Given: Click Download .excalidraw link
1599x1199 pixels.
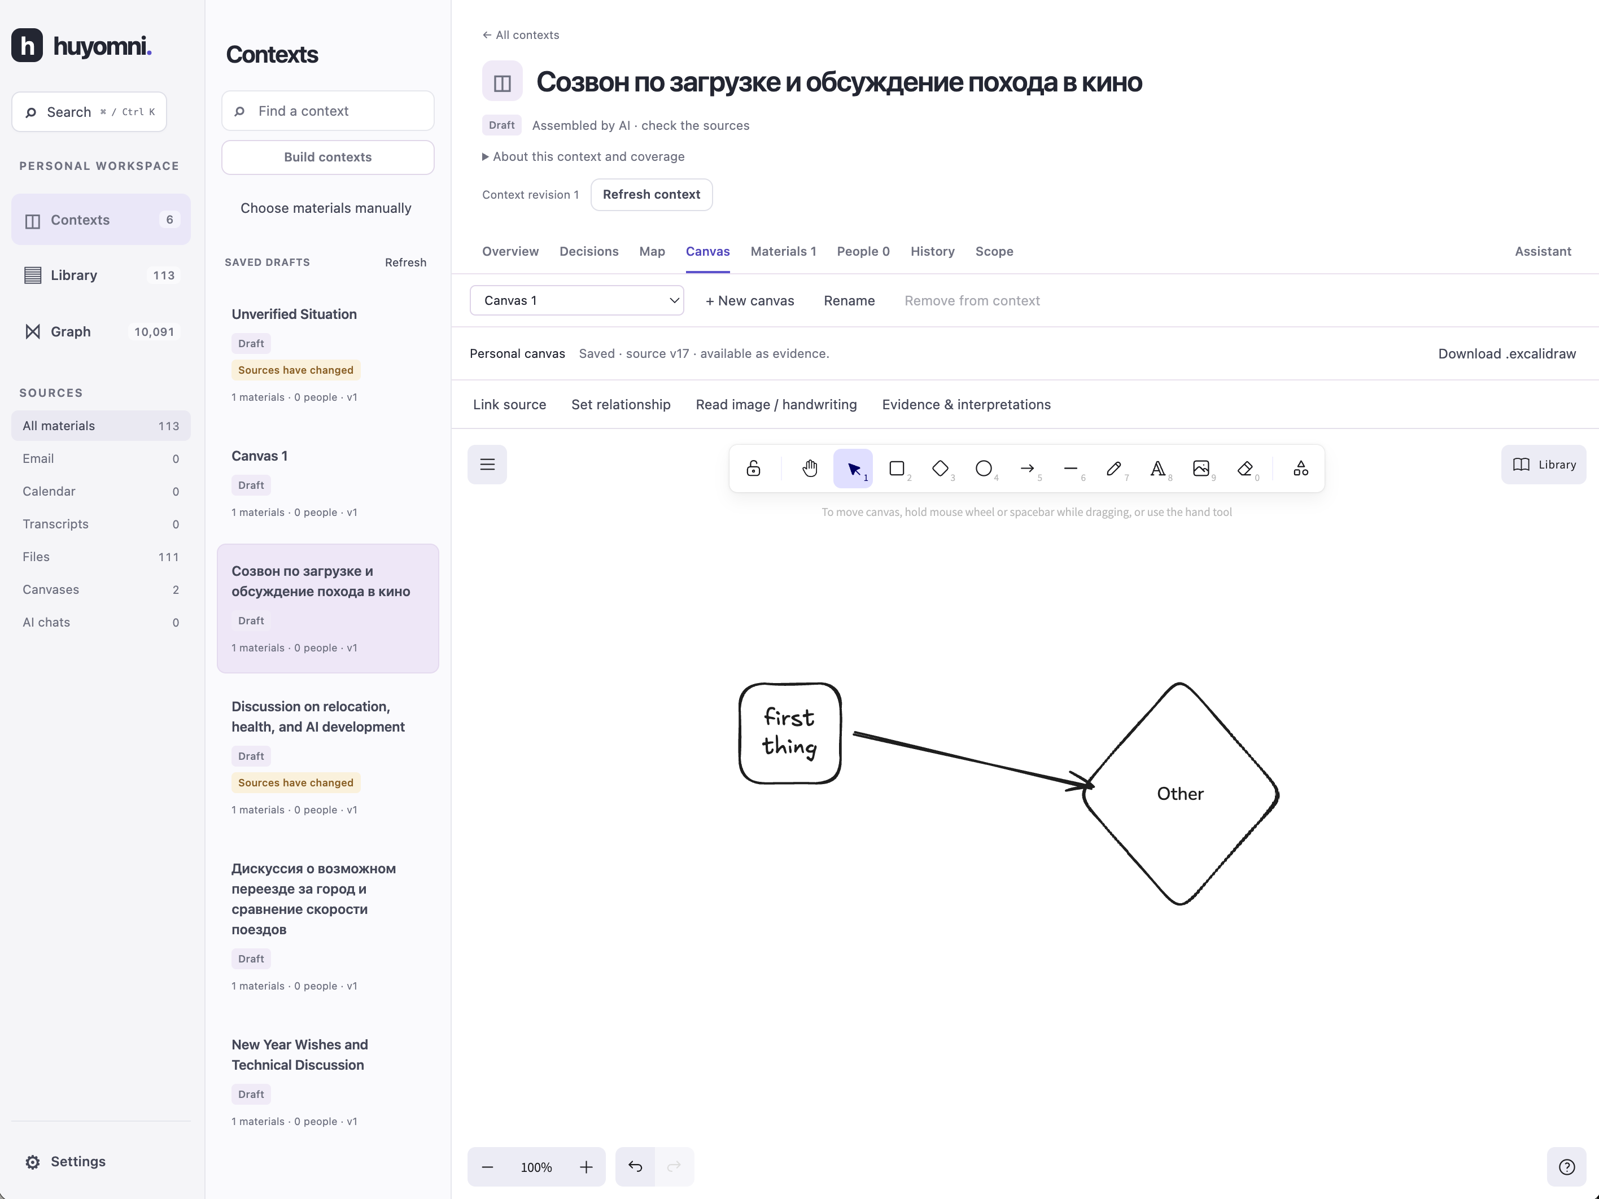Looking at the screenshot, I should [1507, 353].
